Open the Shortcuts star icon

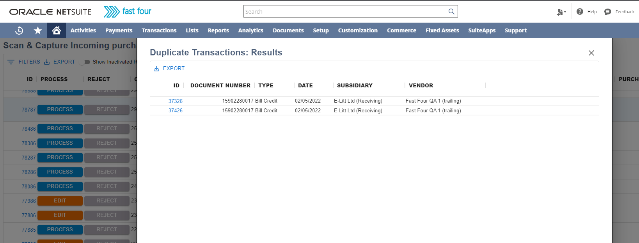pyautogui.click(x=38, y=30)
